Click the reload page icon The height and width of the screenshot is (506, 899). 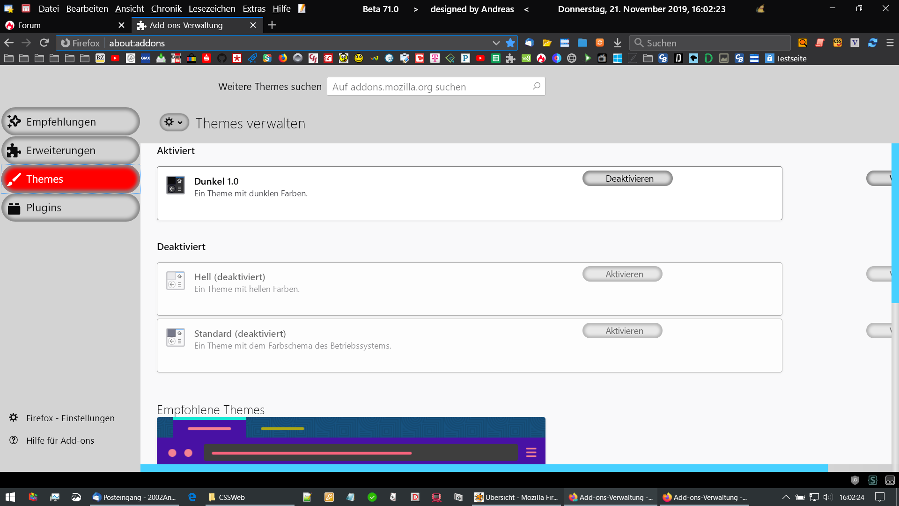click(44, 43)
